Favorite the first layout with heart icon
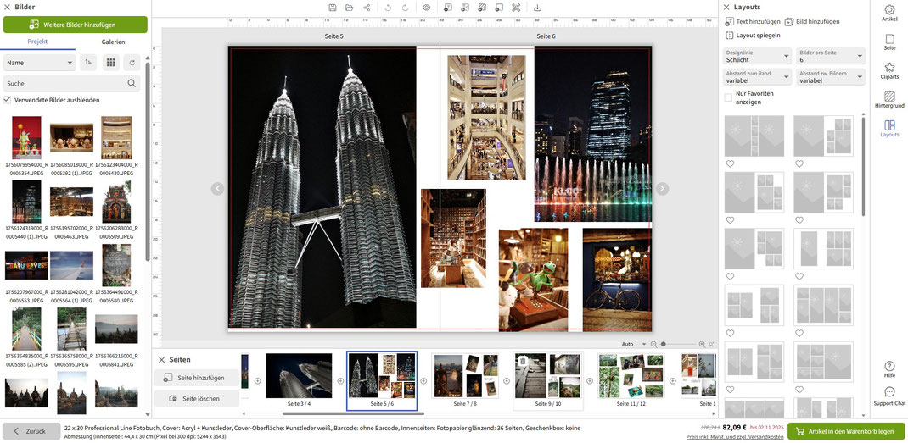 [729, 163]
